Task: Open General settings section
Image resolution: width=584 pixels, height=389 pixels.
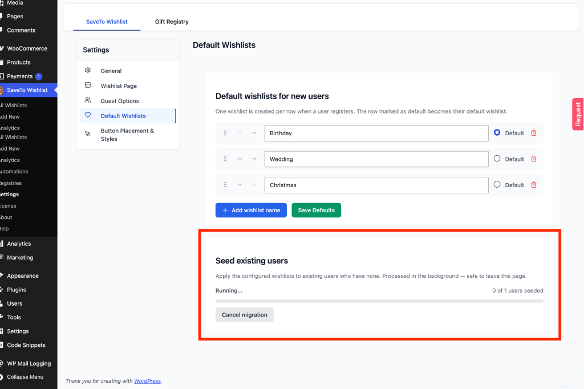Action: pos(128,71)
